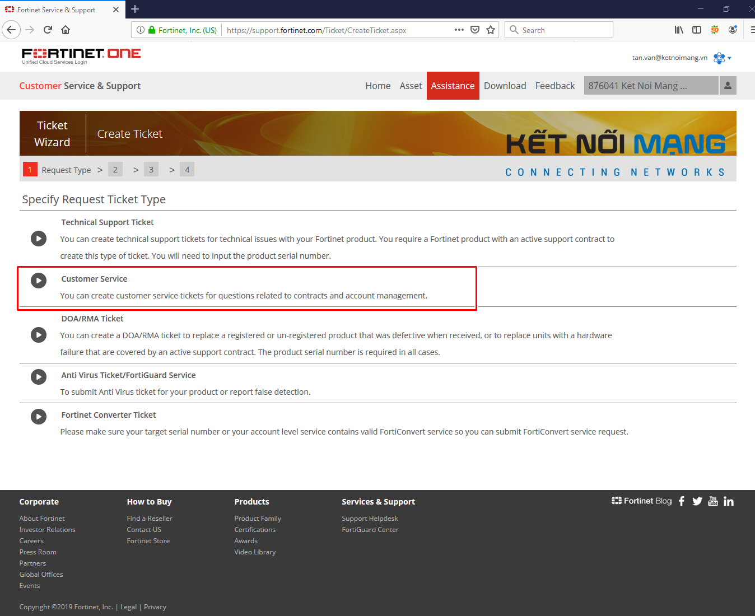Click the Pocket save icon
The width and height of the screenshot is (755, 616).
(475, 30)
